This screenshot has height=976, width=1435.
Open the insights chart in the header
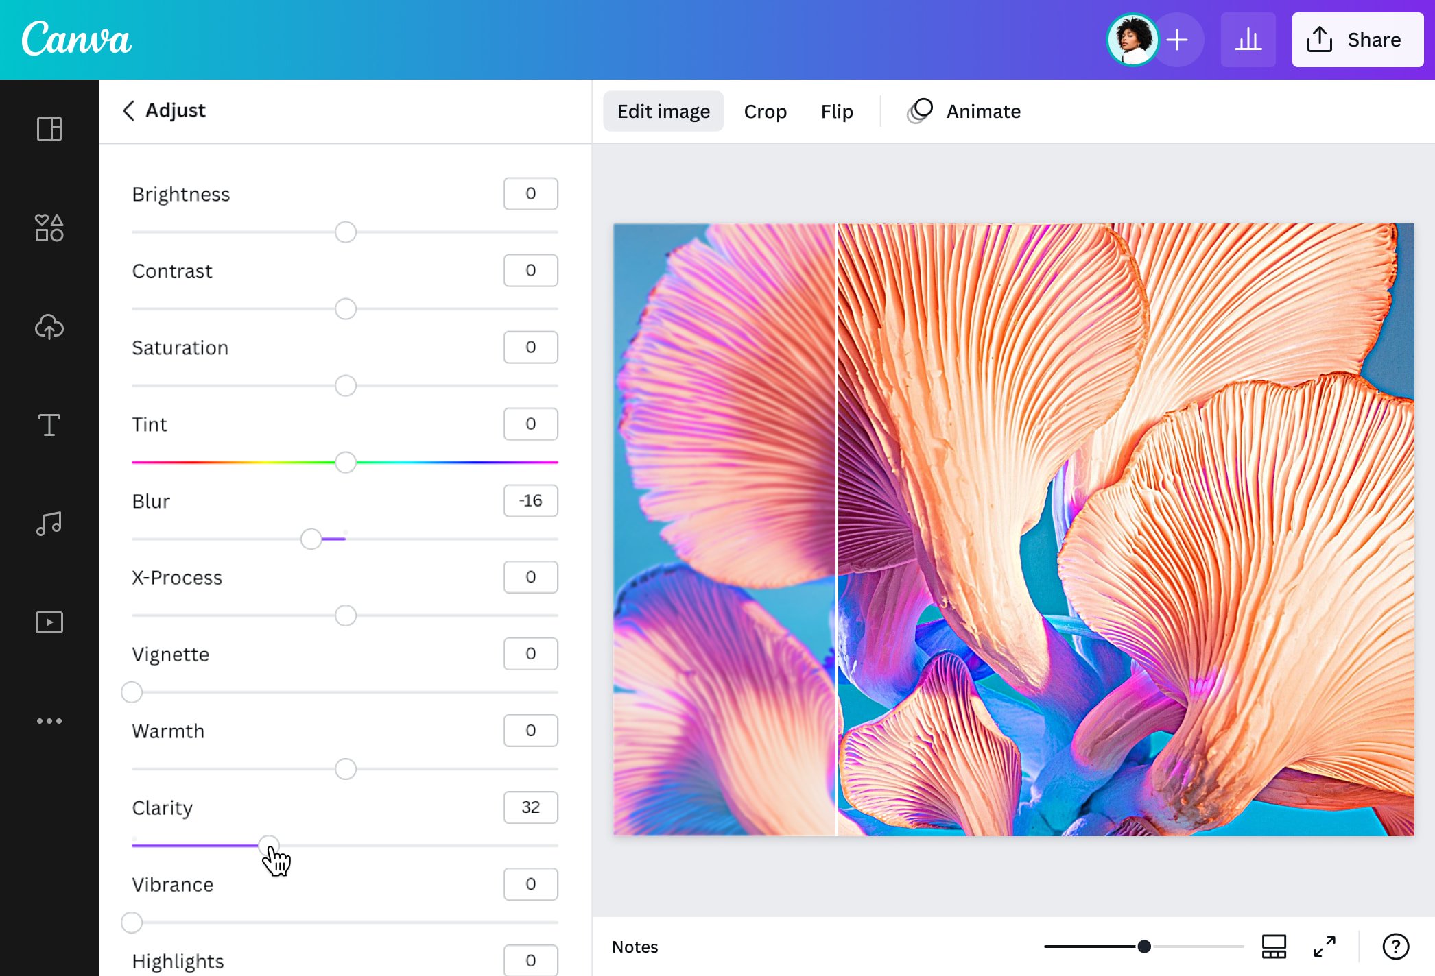click(1248, 39)
